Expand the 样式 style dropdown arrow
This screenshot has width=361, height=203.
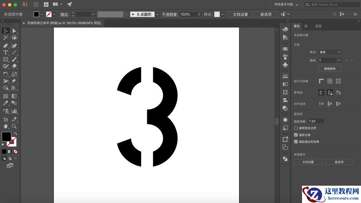coord(222,14)
